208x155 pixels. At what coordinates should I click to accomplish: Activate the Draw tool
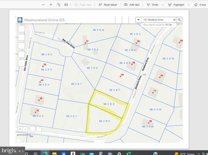pos(152,5)
